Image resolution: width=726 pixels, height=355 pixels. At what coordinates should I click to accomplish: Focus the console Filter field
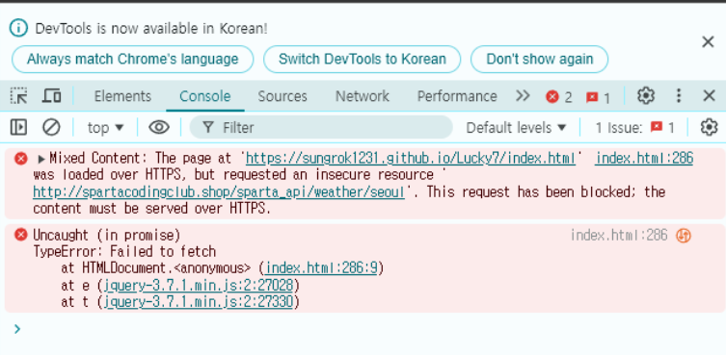point(321,127)
